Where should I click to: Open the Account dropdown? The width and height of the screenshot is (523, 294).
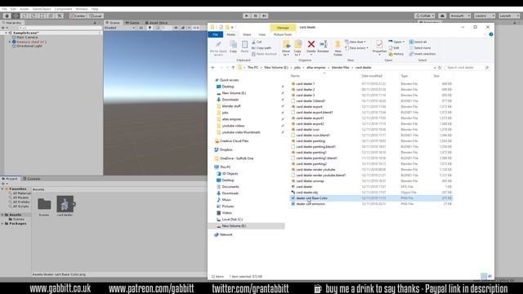pos(459,16)
